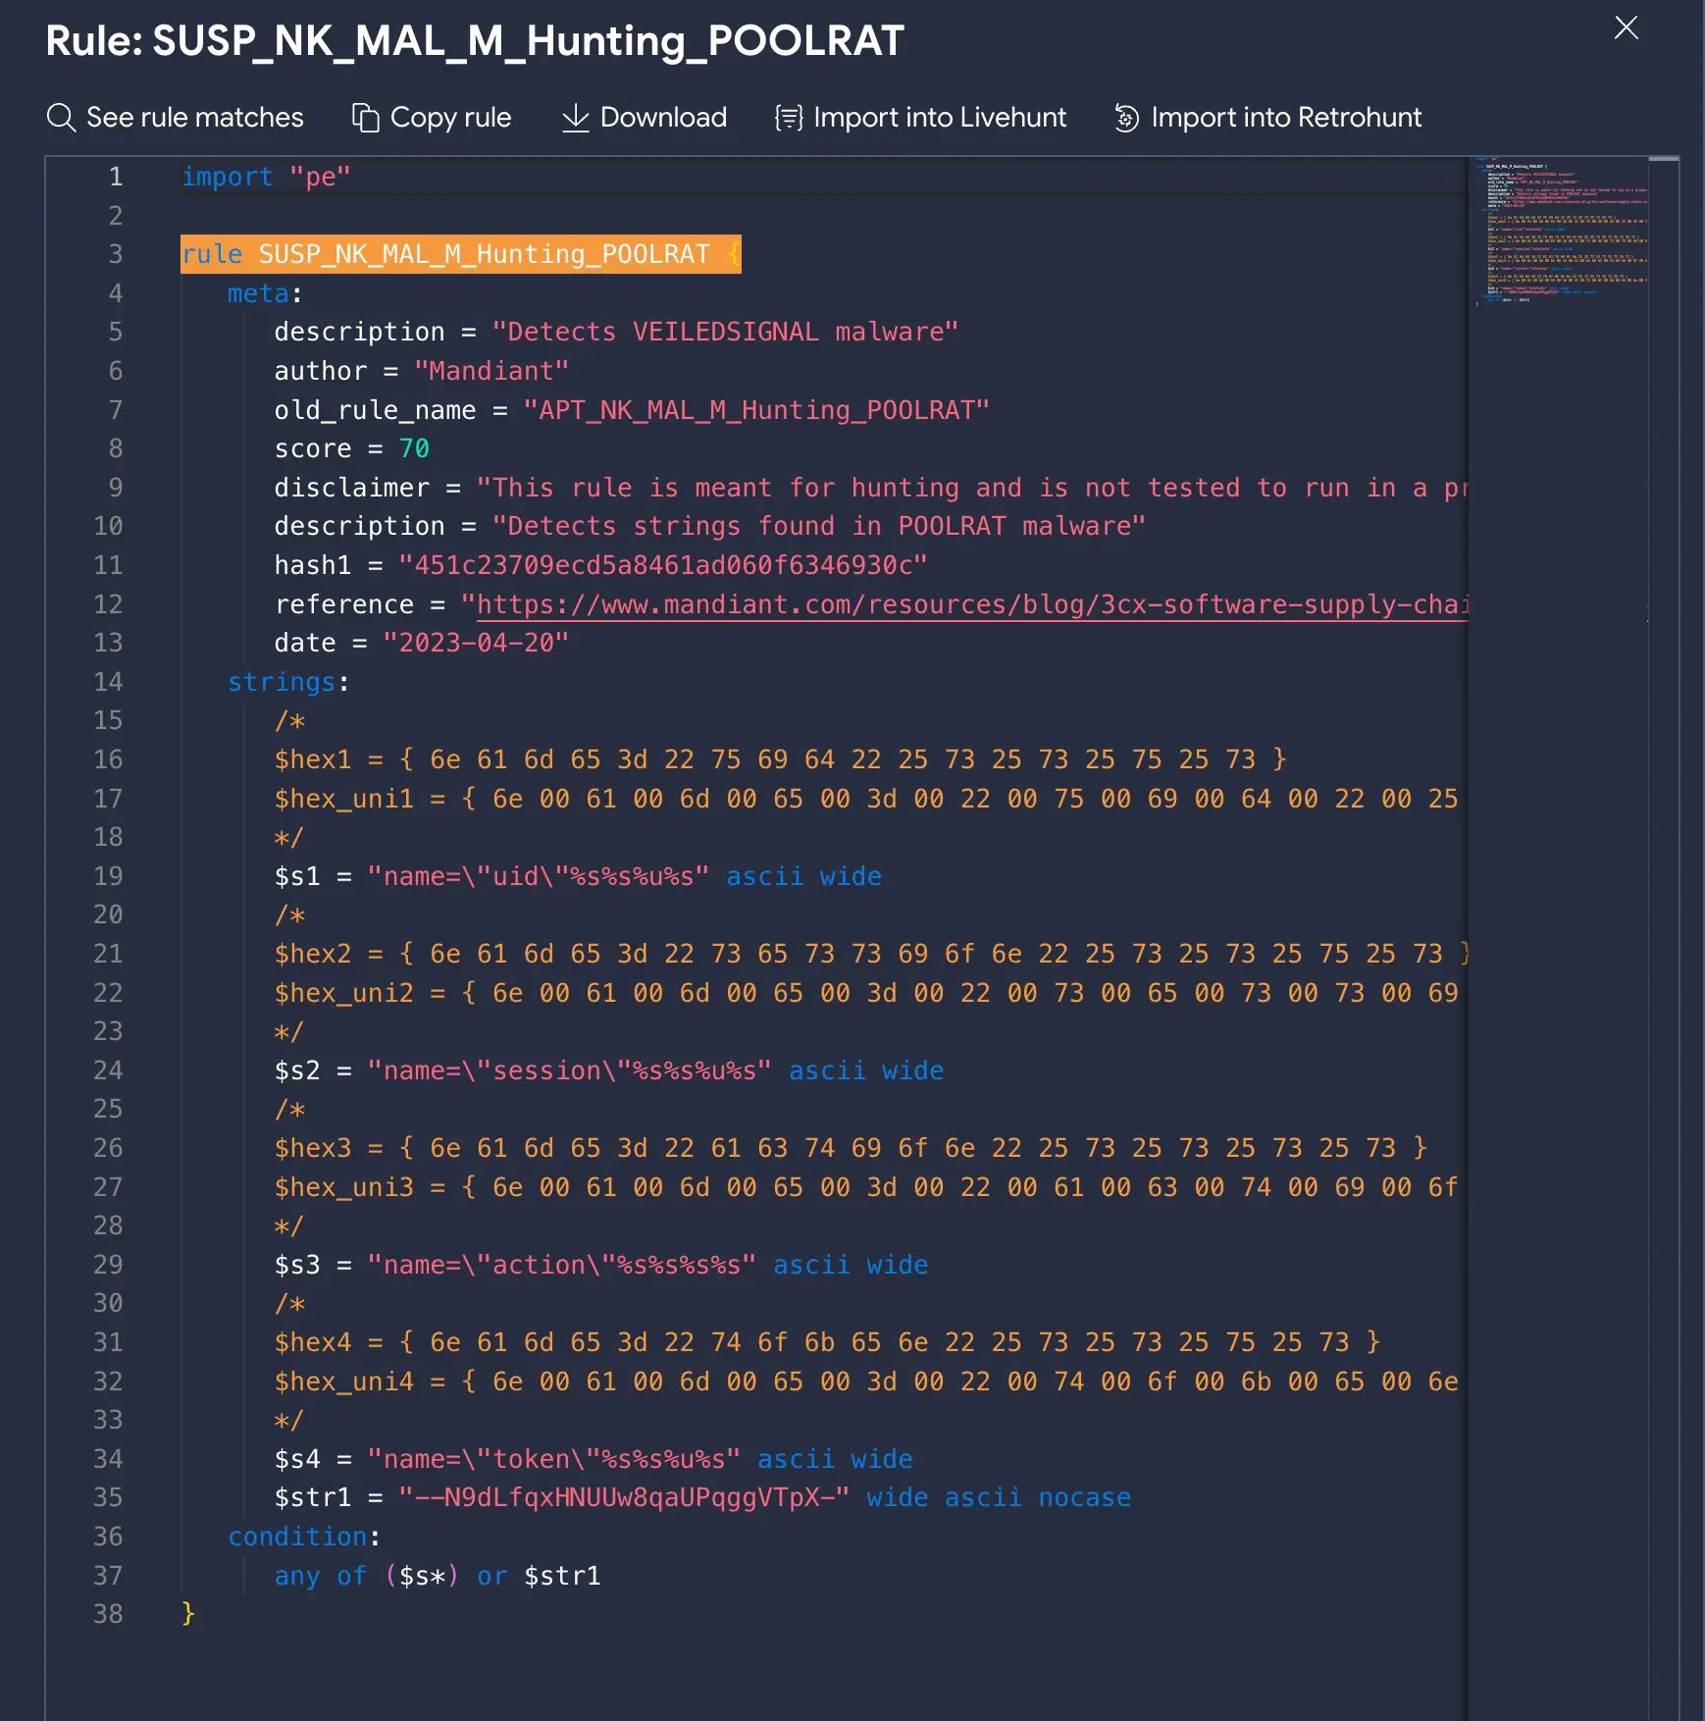Click the import "pe" line

click(266, 177)
